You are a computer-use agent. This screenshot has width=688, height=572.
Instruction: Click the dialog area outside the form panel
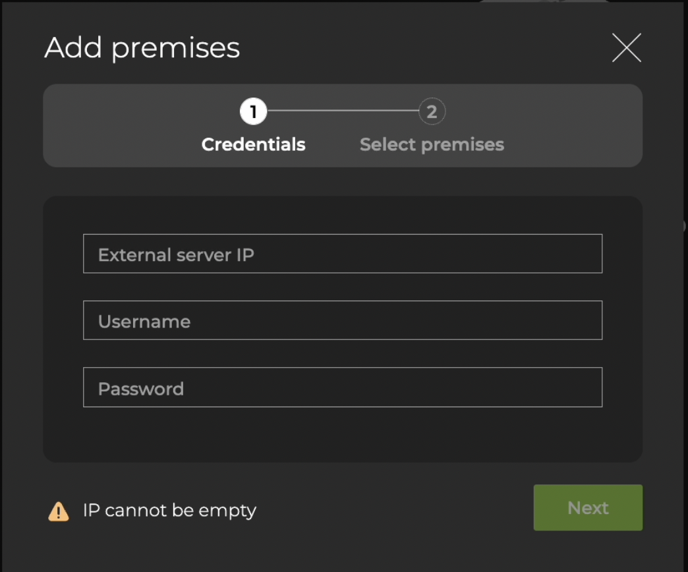pyautogui.click(x=343, y=181)
